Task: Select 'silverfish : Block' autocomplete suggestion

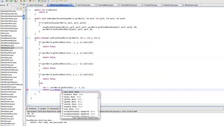Action: pos(79,104)
